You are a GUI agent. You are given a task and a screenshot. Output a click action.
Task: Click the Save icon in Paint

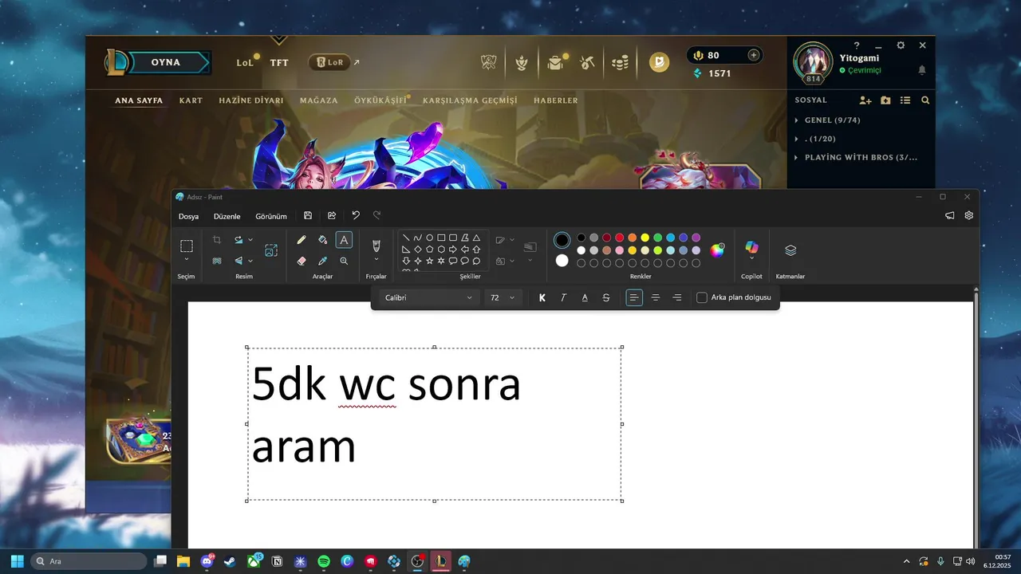click(x=308, y=216)
